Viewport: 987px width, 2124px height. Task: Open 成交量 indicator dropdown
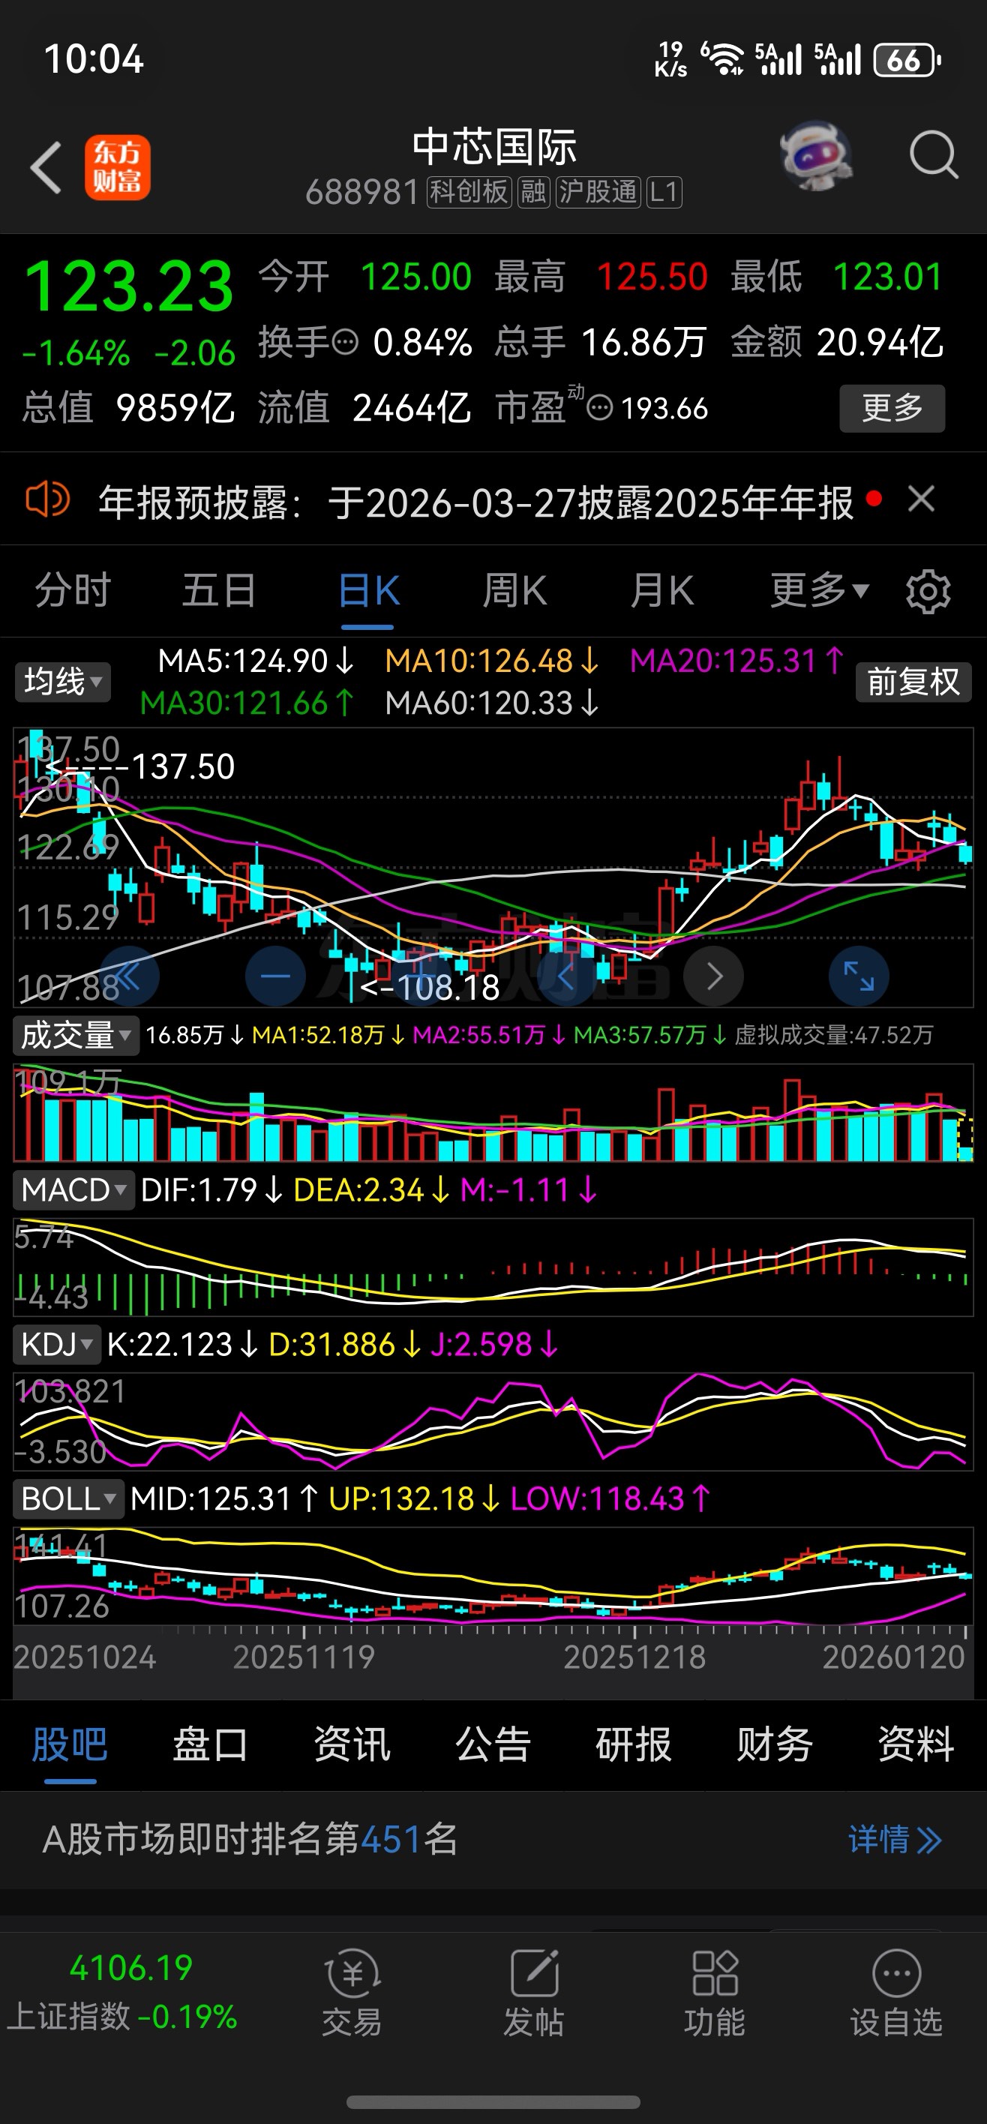[76, 1035]
